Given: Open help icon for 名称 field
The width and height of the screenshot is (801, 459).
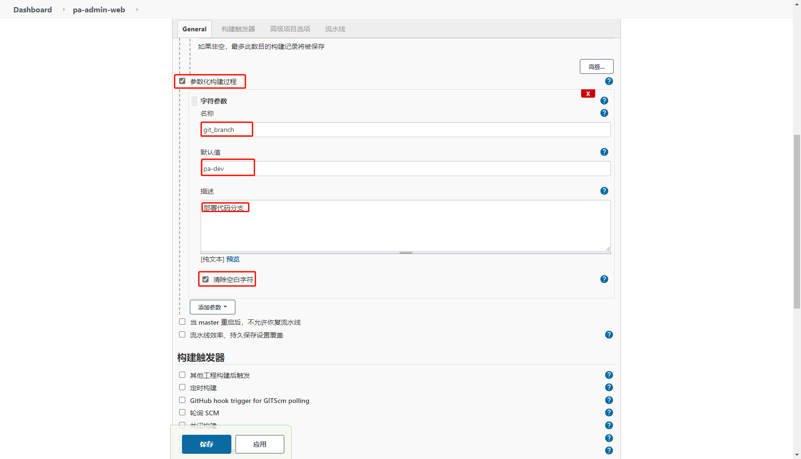Looking at the screenshot, I should click(604, 113).
